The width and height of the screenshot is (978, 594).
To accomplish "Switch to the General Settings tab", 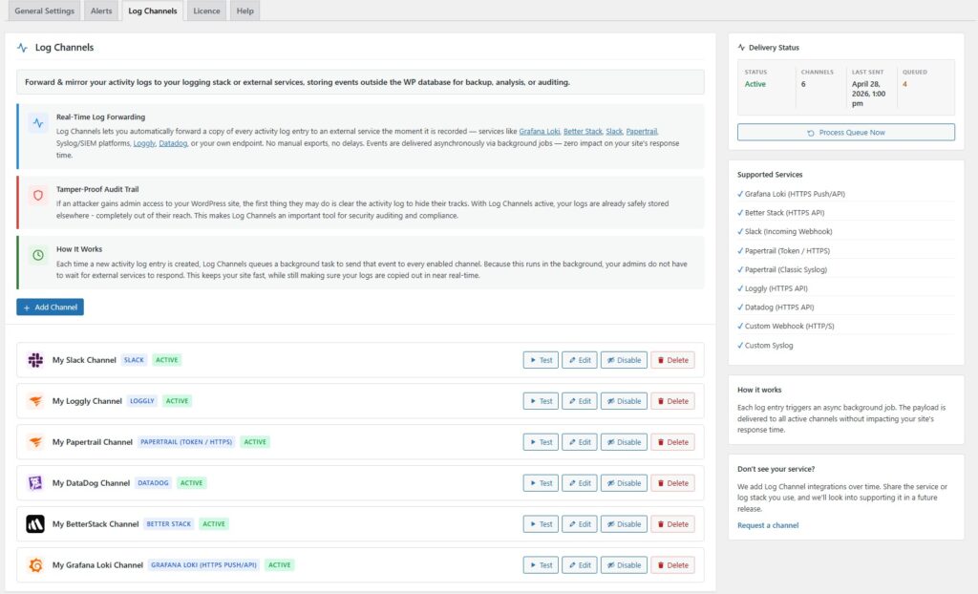I will tap(44, 11).
